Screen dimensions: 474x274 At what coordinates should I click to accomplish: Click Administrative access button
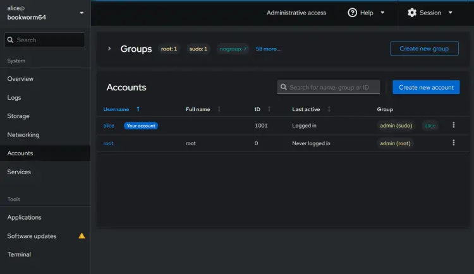coord(296,13)
